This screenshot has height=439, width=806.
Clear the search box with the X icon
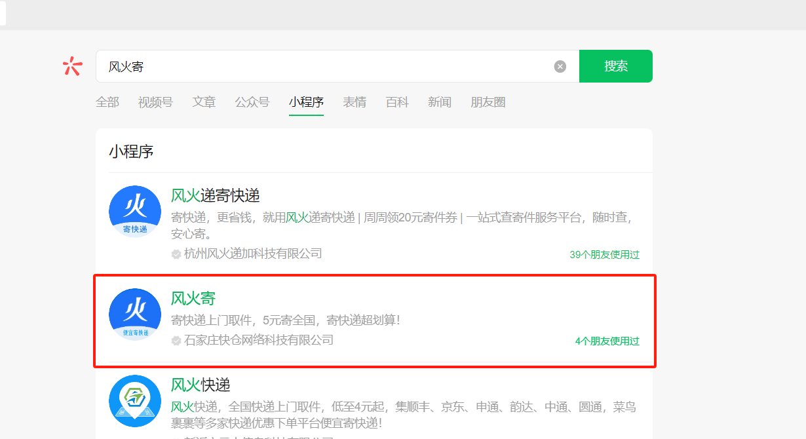pyautogui.click(x=560, y=66)
